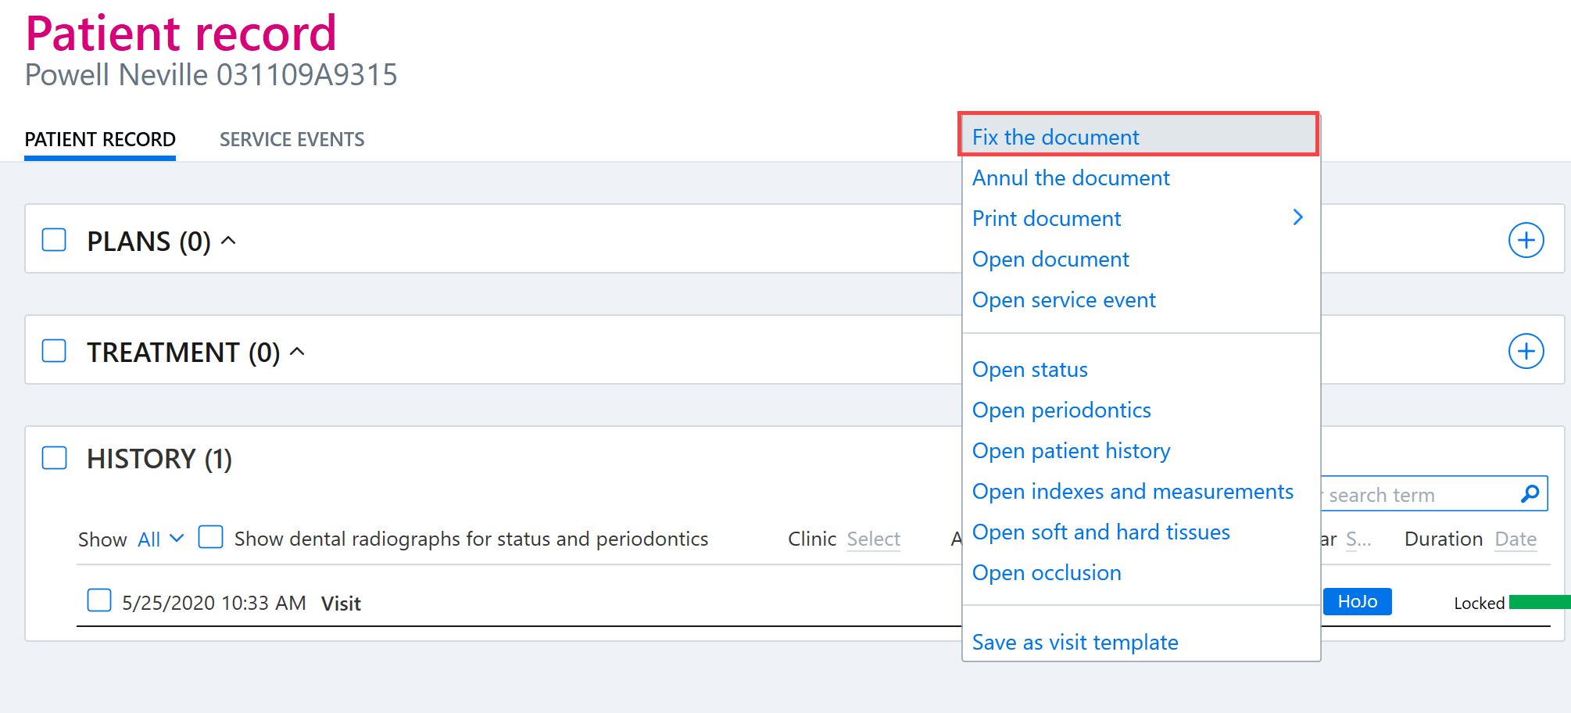Viewport: 1571px width, 713px height.
Task: Click the blue HoJo badge
Action: point(1357,601)
